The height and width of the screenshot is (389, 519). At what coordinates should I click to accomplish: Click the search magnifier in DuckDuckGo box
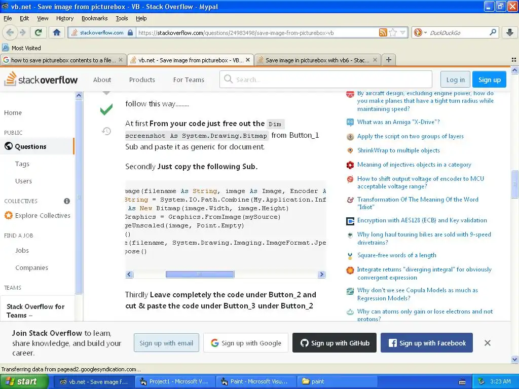click(x=493, y=32)
